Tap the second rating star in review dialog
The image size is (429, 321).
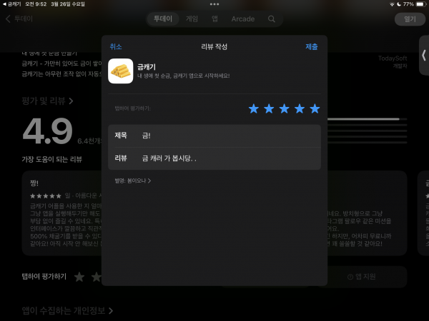click(x=269, y=108)
